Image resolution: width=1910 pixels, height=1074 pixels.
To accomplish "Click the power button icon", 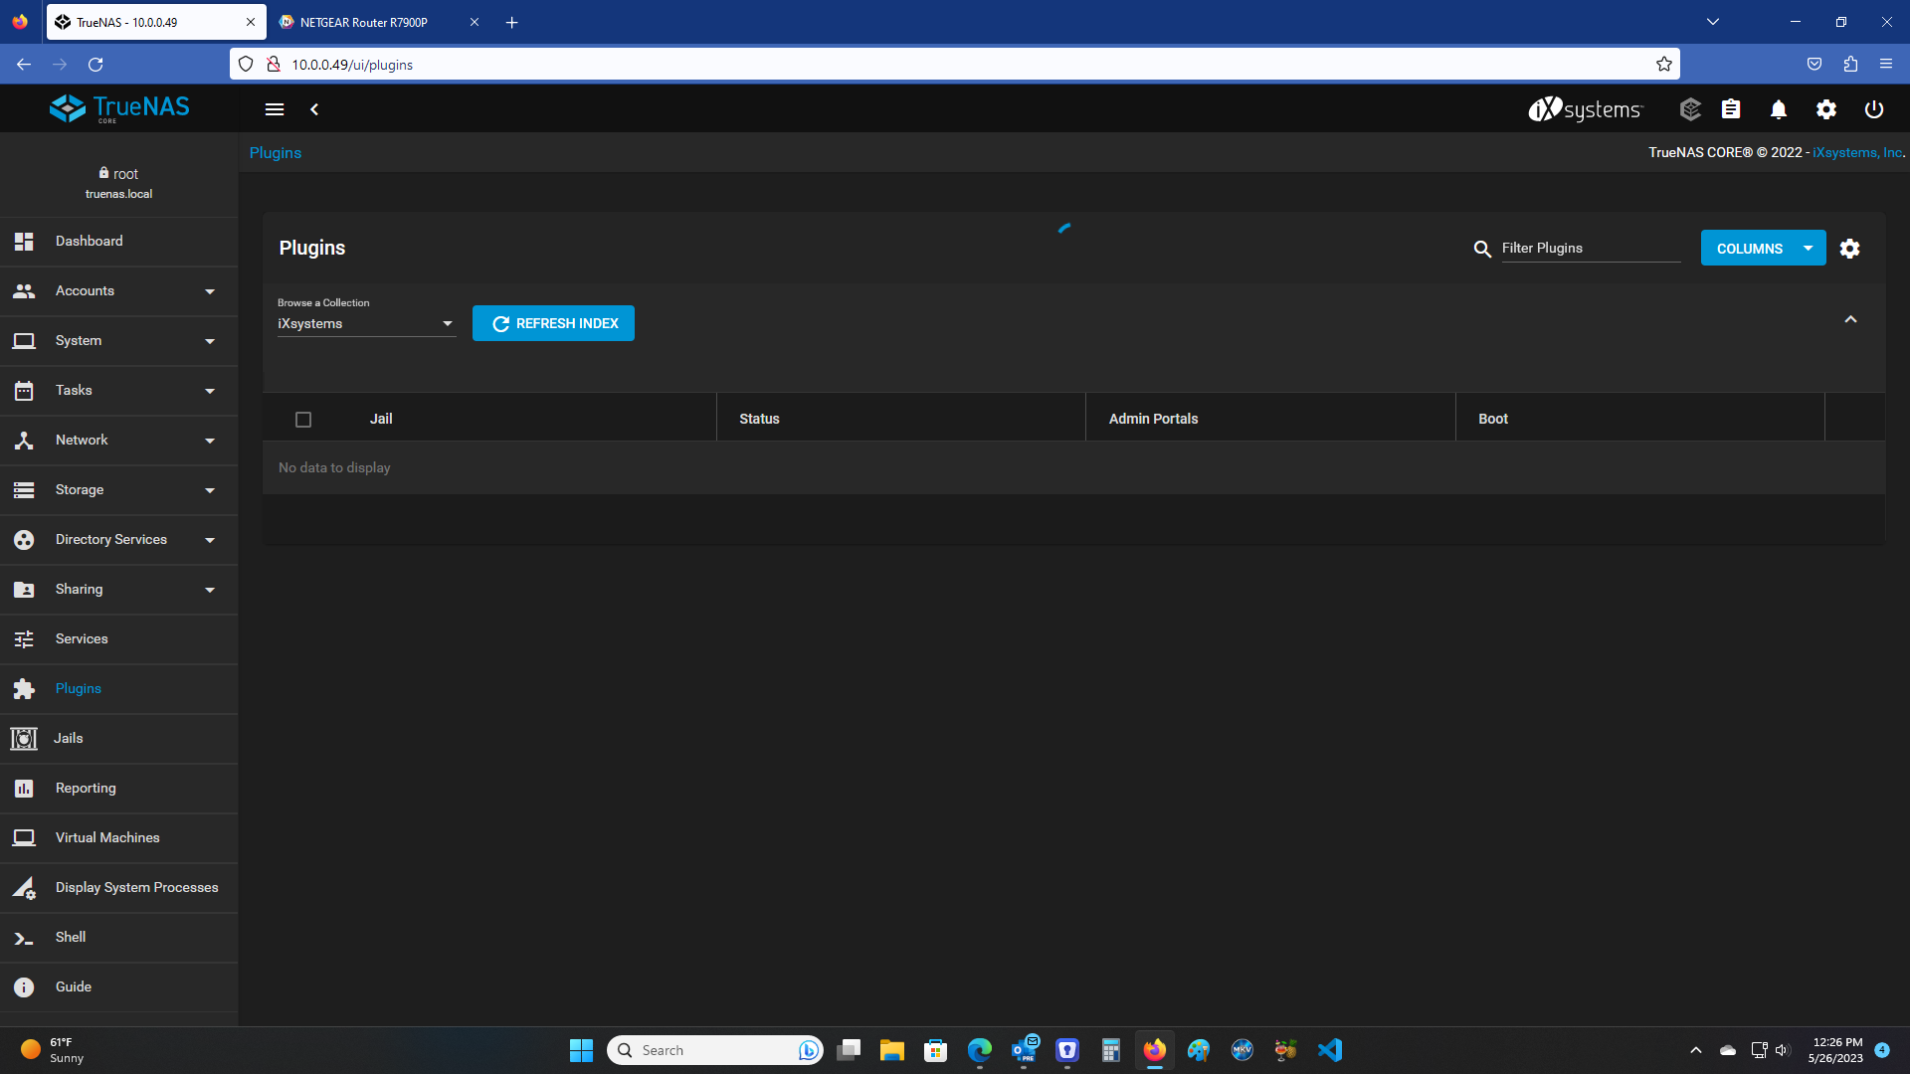I will pos(1874,109).
